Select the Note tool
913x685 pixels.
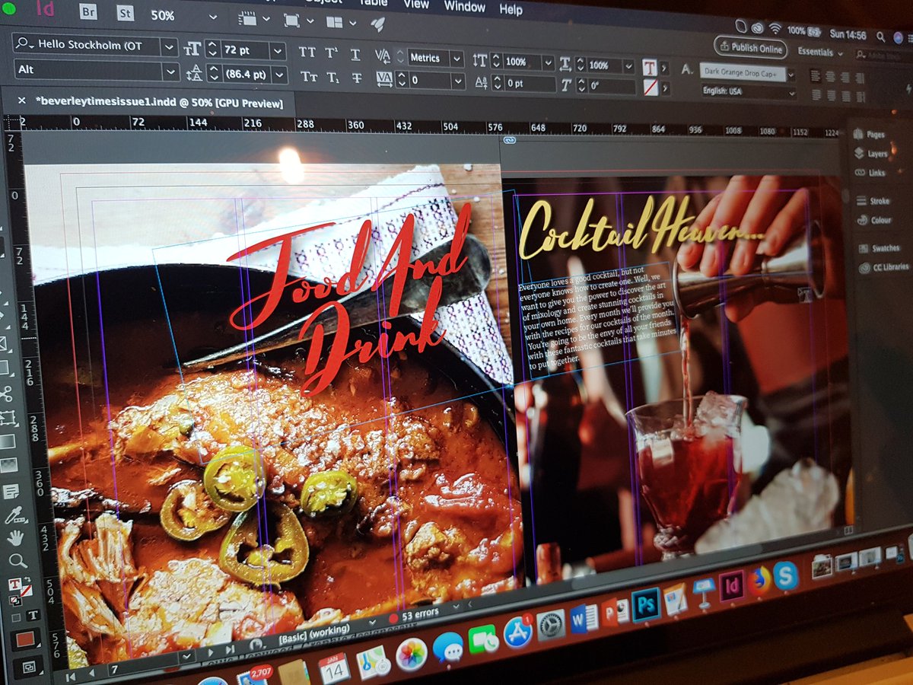click(x=11, y=492)
